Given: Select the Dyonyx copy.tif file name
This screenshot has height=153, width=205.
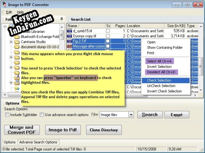Looking at the screenshot, I should (85, 36).
